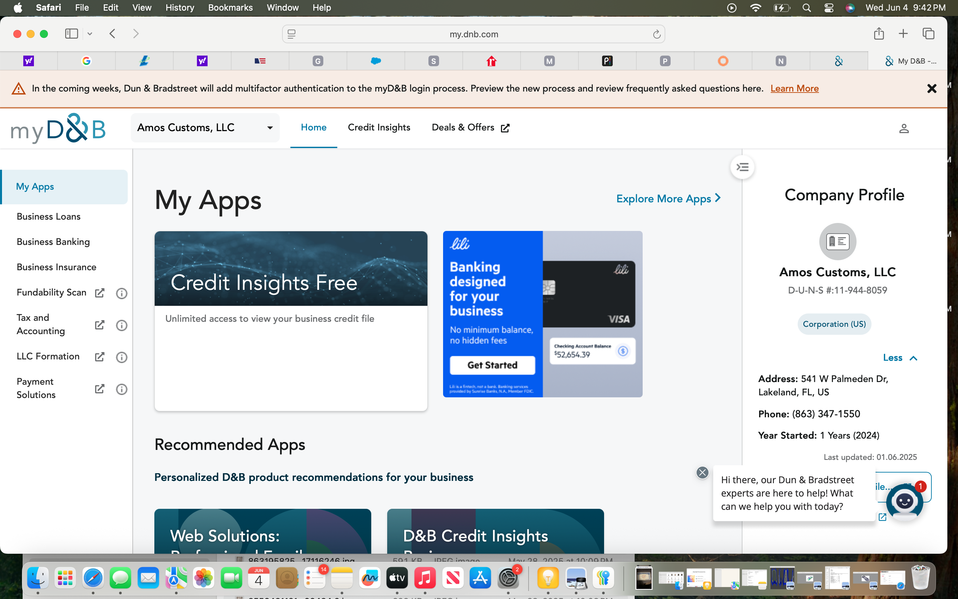Dismiss the multifactor authentication banner
The image size is (958, 599).
click(931, 88)
